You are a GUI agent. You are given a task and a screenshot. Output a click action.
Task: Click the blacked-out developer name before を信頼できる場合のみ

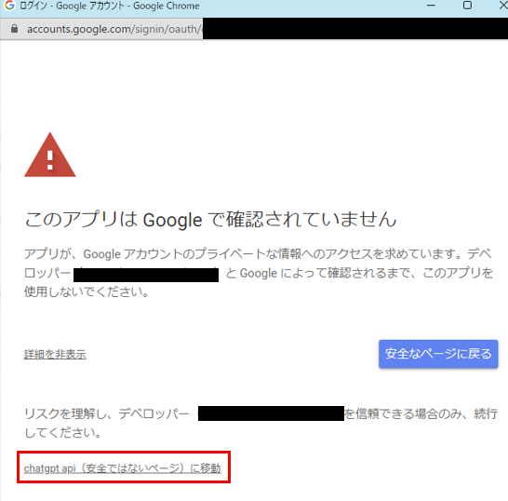pyautogui.click(x=271, y=413)
